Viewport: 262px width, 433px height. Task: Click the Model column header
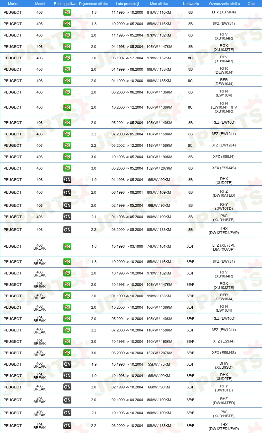click(40, 4)
